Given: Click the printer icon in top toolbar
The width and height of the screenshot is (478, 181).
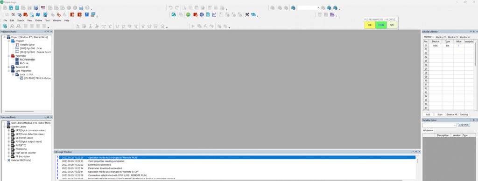Looking at the screenshot, I should tap(81, 7).
